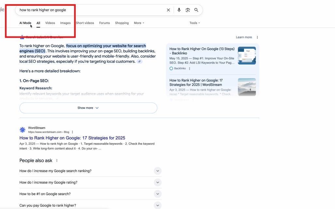Click the Backlinko article thumbnail image
This screenshot has height=209, width=335.
pyautogui.click(x=247, y=56)
